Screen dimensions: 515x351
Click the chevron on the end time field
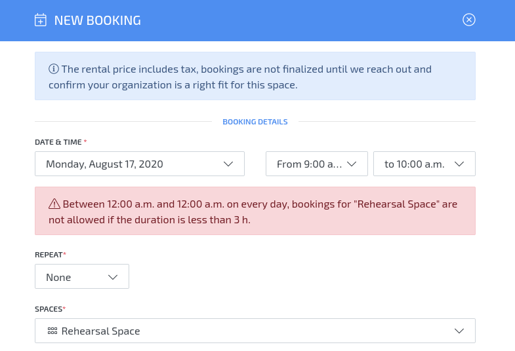pos(459,164)
